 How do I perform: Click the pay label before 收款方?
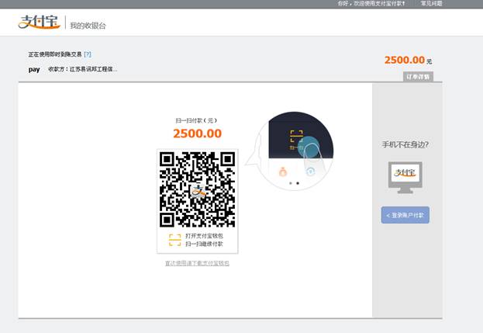click(x=34, y=69)
